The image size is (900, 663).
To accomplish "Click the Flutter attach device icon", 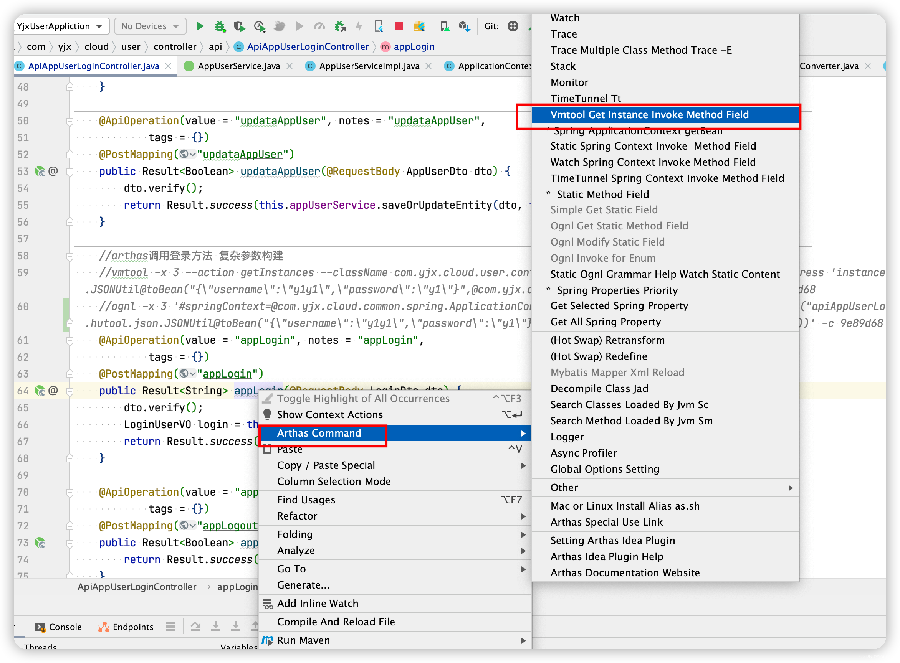I will tap(379, 26).
